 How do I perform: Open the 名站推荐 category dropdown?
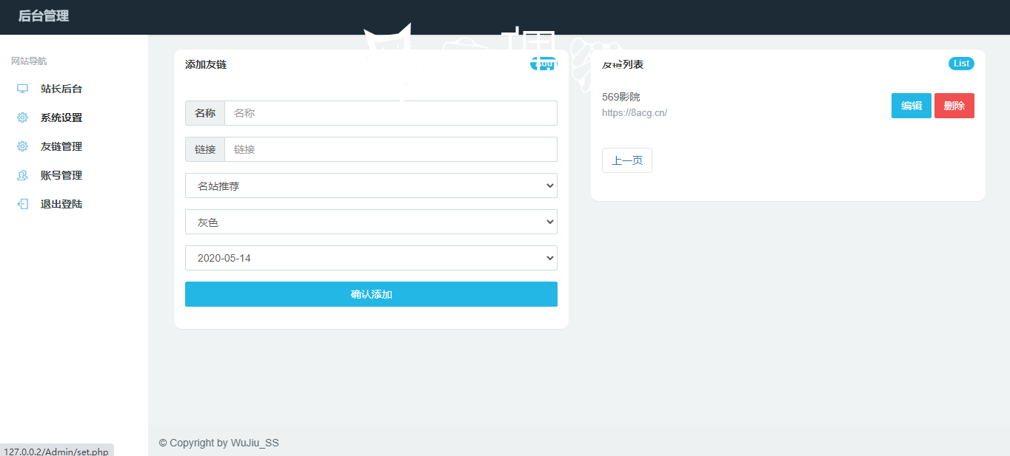(x=371, y=186)
